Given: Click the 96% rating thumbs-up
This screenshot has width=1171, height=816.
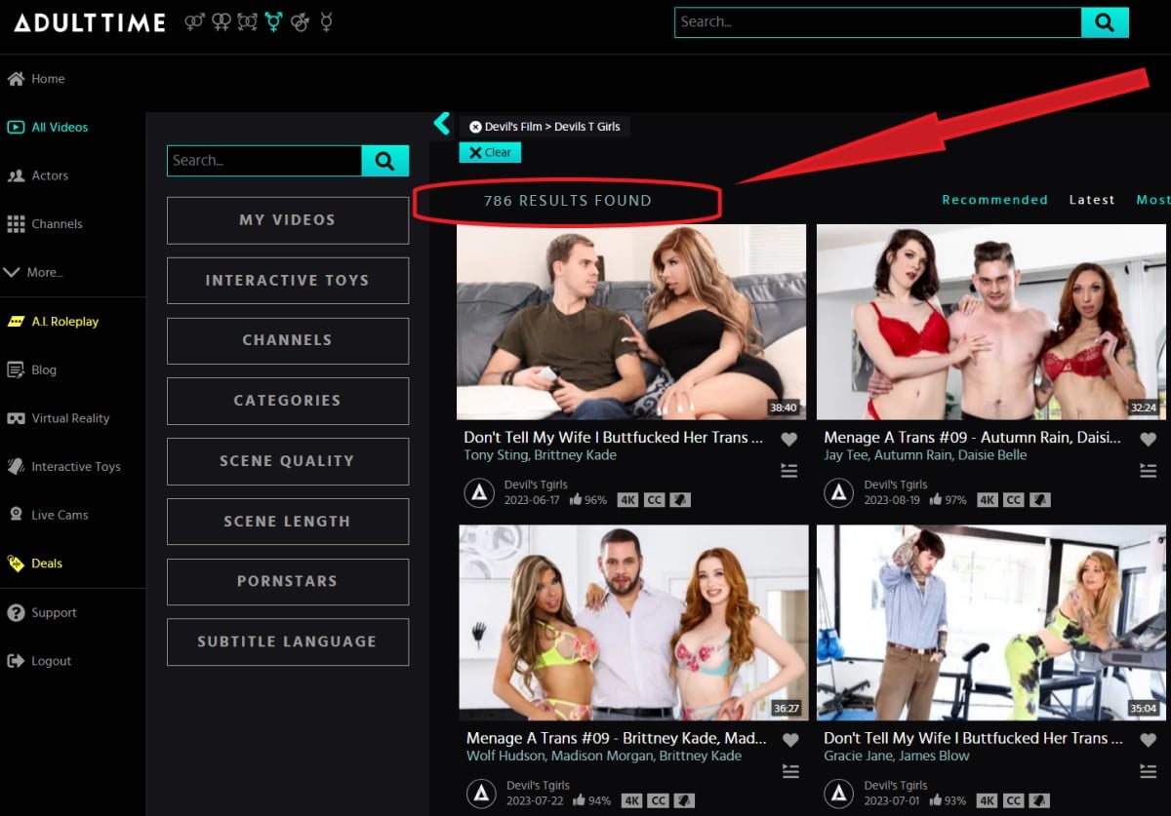Looking at the screenshot, I should click(x=576, y=499).
